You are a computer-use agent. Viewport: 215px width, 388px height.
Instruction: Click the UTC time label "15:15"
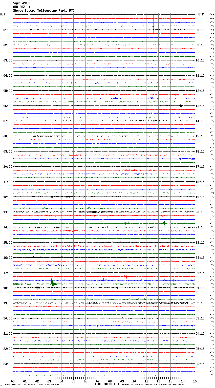(200, 136)
